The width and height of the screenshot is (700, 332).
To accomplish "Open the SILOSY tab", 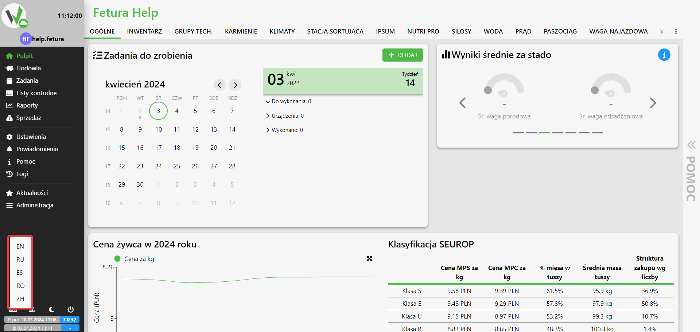I will (x=461, y=31).
